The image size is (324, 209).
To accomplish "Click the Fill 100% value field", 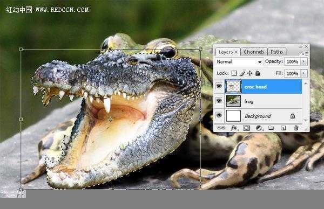I will click(x=292, y=73).
